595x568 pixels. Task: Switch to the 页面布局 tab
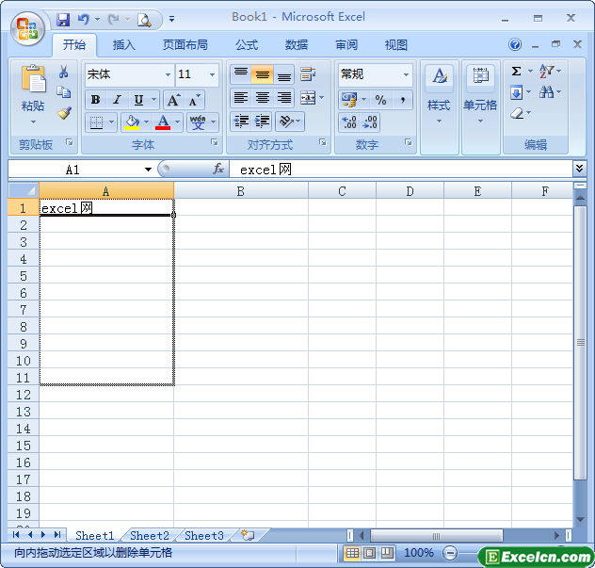pyautogui.click(x=185, y=45)
